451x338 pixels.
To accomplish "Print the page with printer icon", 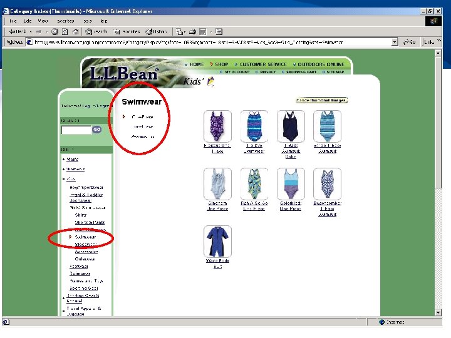I will click(192, 32).
